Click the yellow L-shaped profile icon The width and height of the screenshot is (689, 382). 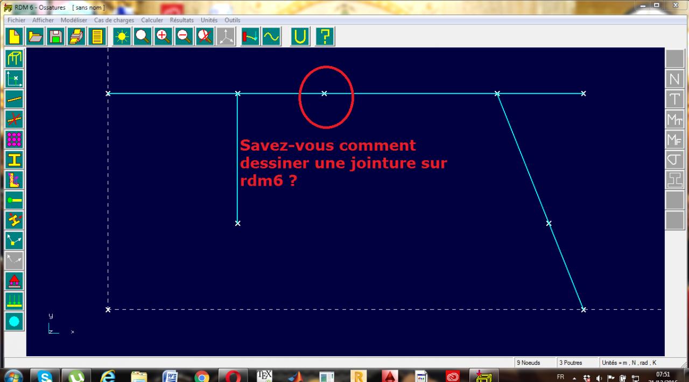(14, 180)
